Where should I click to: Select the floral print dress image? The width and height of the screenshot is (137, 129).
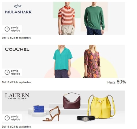coord(92,61)
